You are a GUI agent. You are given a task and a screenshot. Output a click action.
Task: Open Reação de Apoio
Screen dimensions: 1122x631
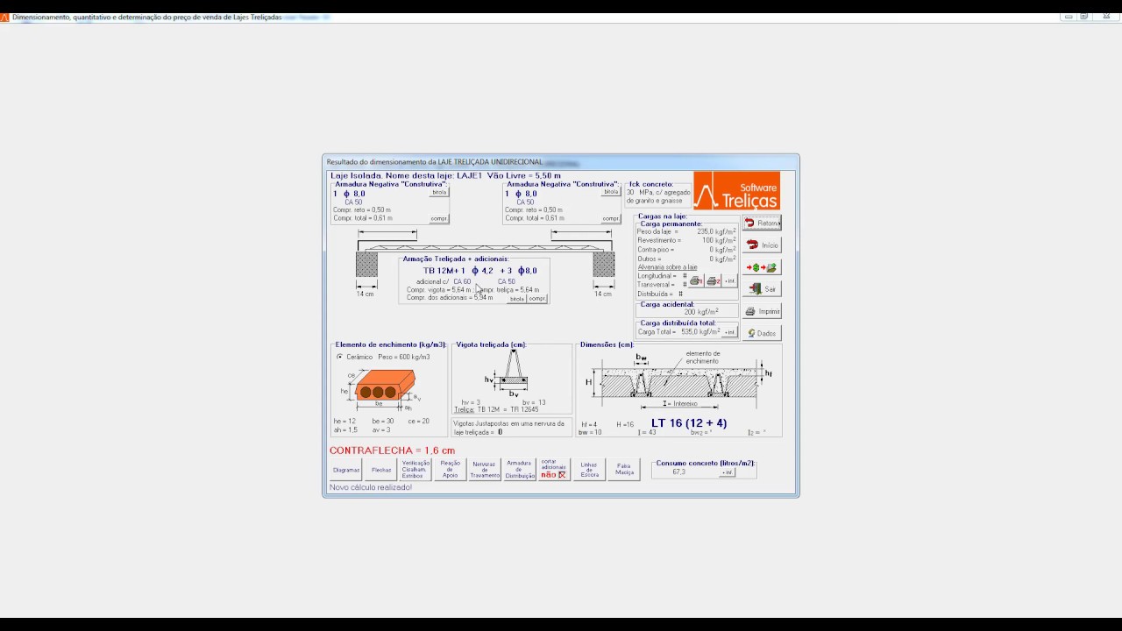pyautogui.click(x=451, y=470)
